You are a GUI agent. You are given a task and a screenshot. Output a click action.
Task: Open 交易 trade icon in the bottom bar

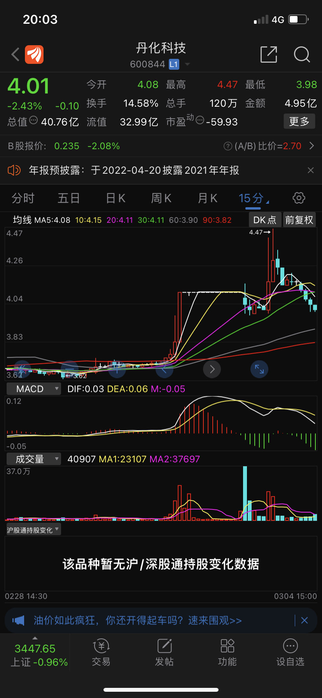(x=101, y=652)
